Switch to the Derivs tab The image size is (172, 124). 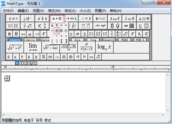coord(31,40)
